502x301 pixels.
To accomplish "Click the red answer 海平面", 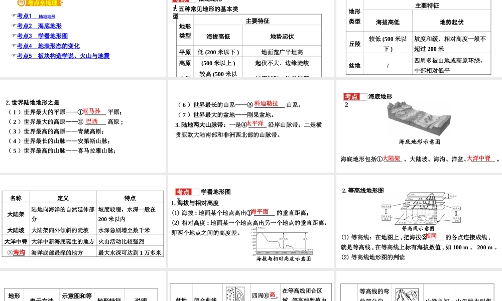I will (x=260, y=212).
